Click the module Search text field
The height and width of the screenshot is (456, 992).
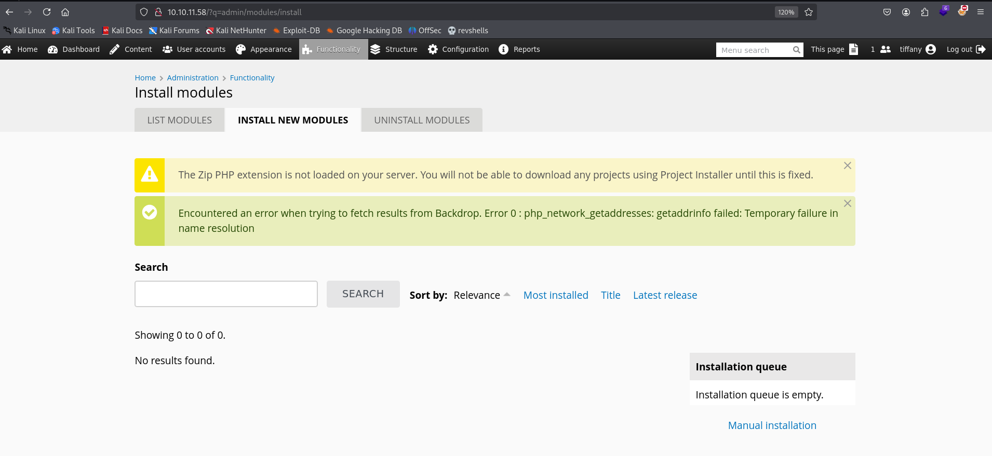click(x=226, y=294)
